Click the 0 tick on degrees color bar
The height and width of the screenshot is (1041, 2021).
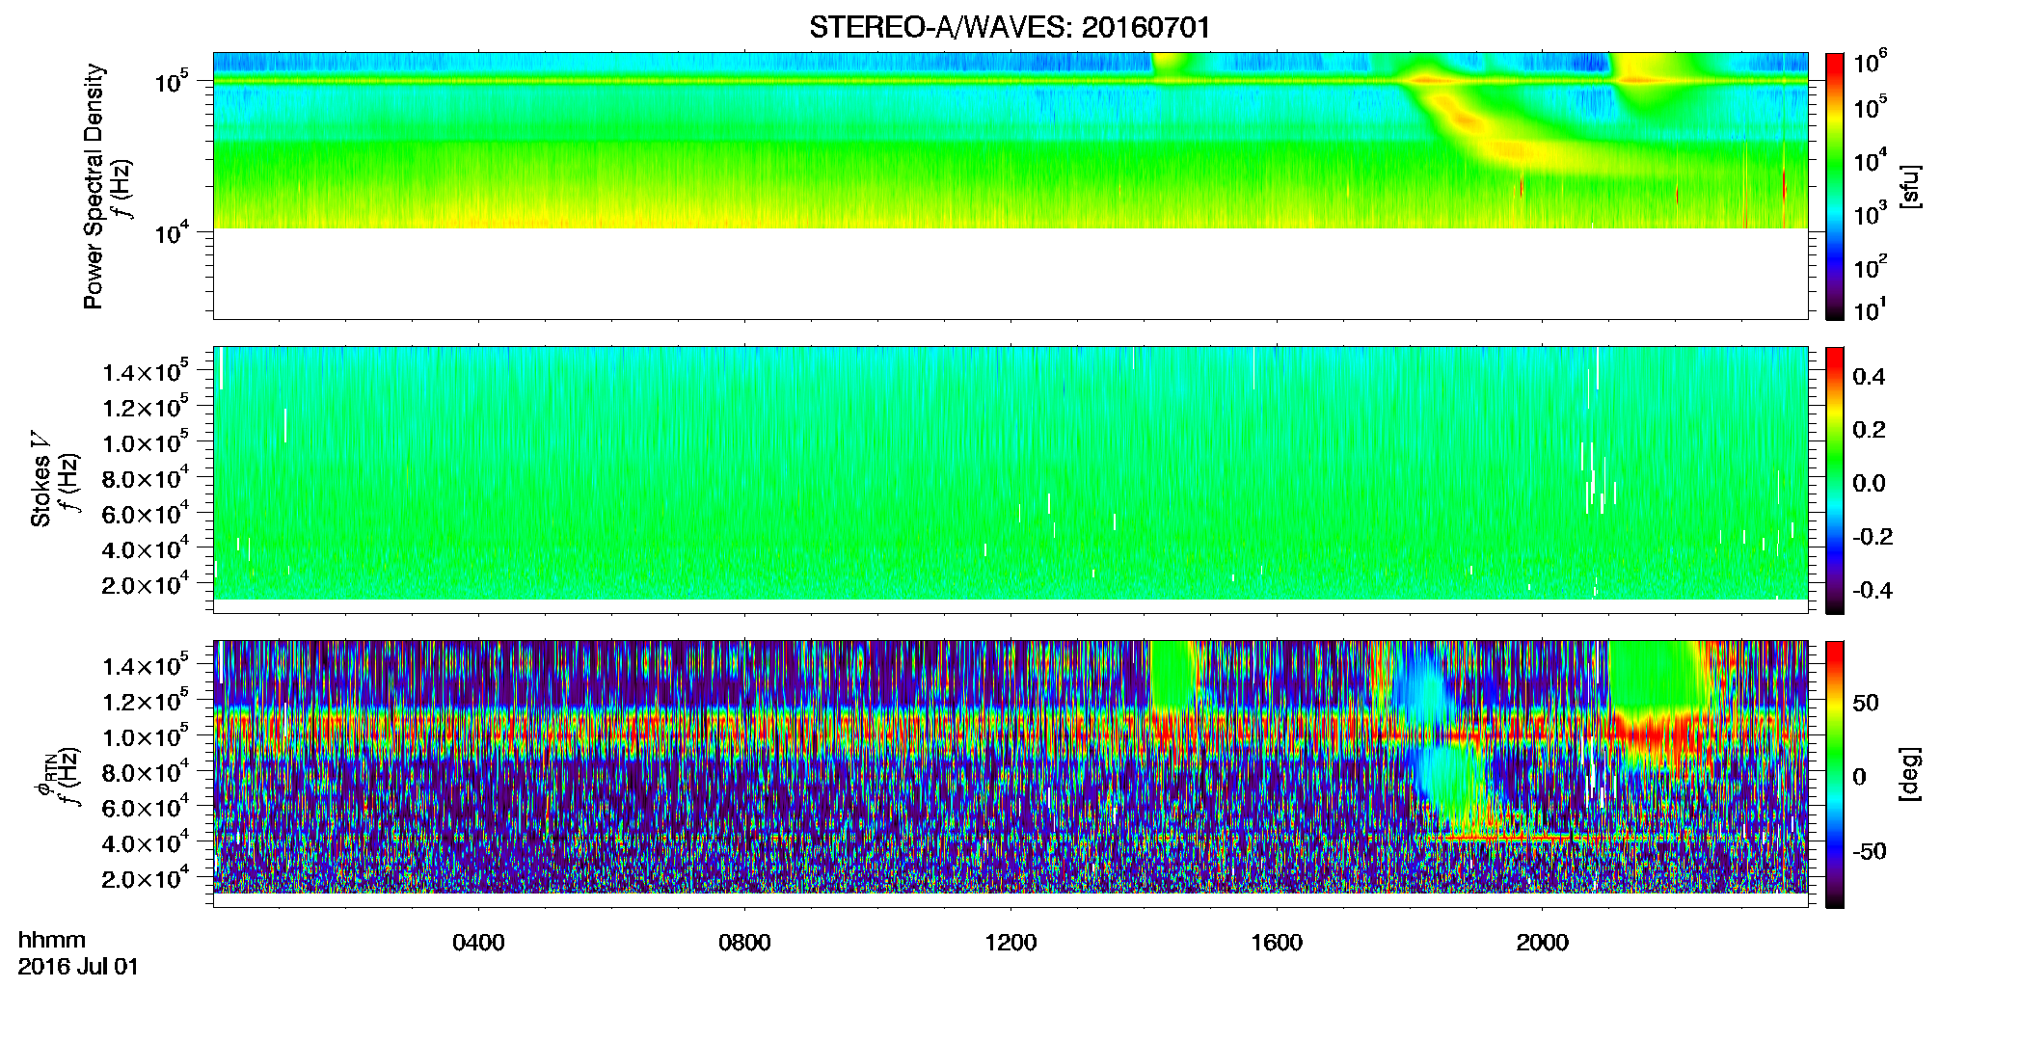pyautogui.click(x=1859, y=777)
